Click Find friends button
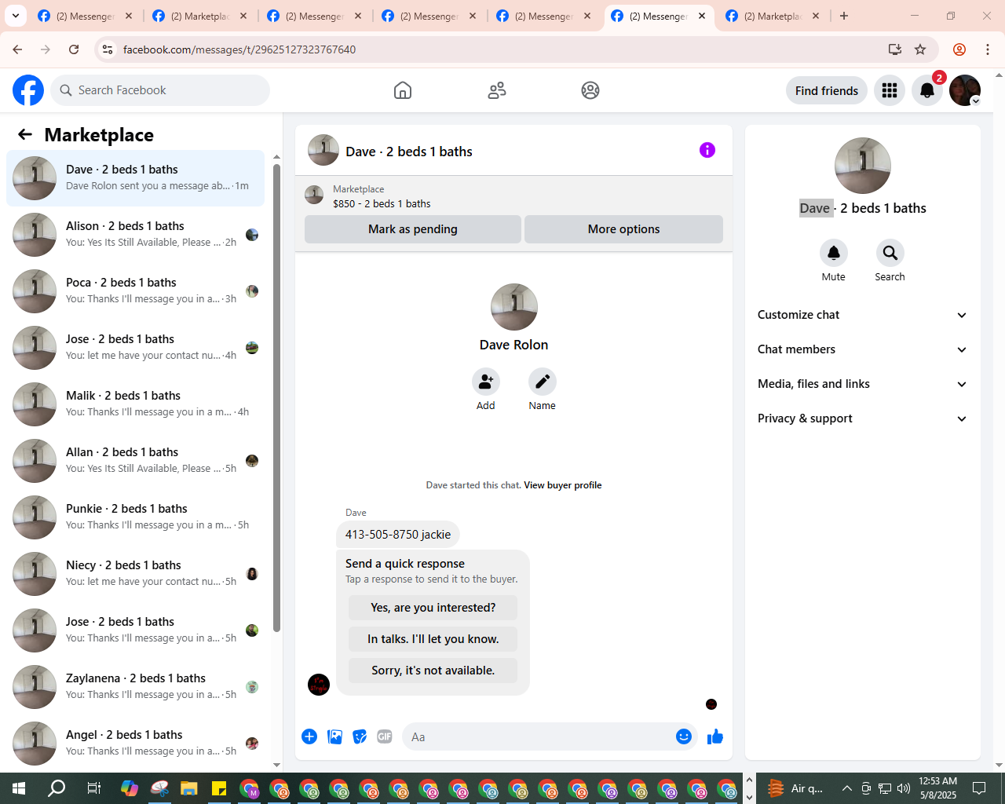This screenshot has width=1005, height=804. (827, 90)
